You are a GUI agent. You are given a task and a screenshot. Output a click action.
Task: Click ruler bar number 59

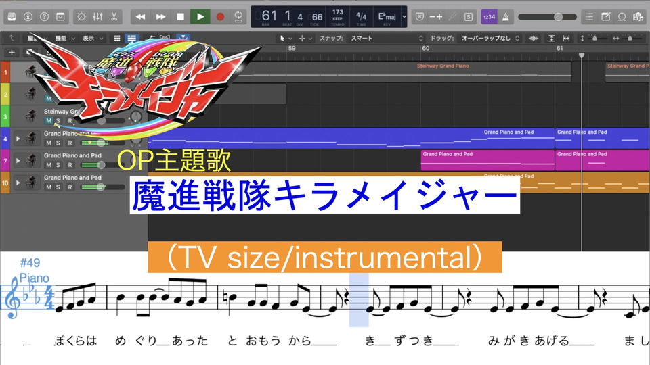tap(292, 49)
